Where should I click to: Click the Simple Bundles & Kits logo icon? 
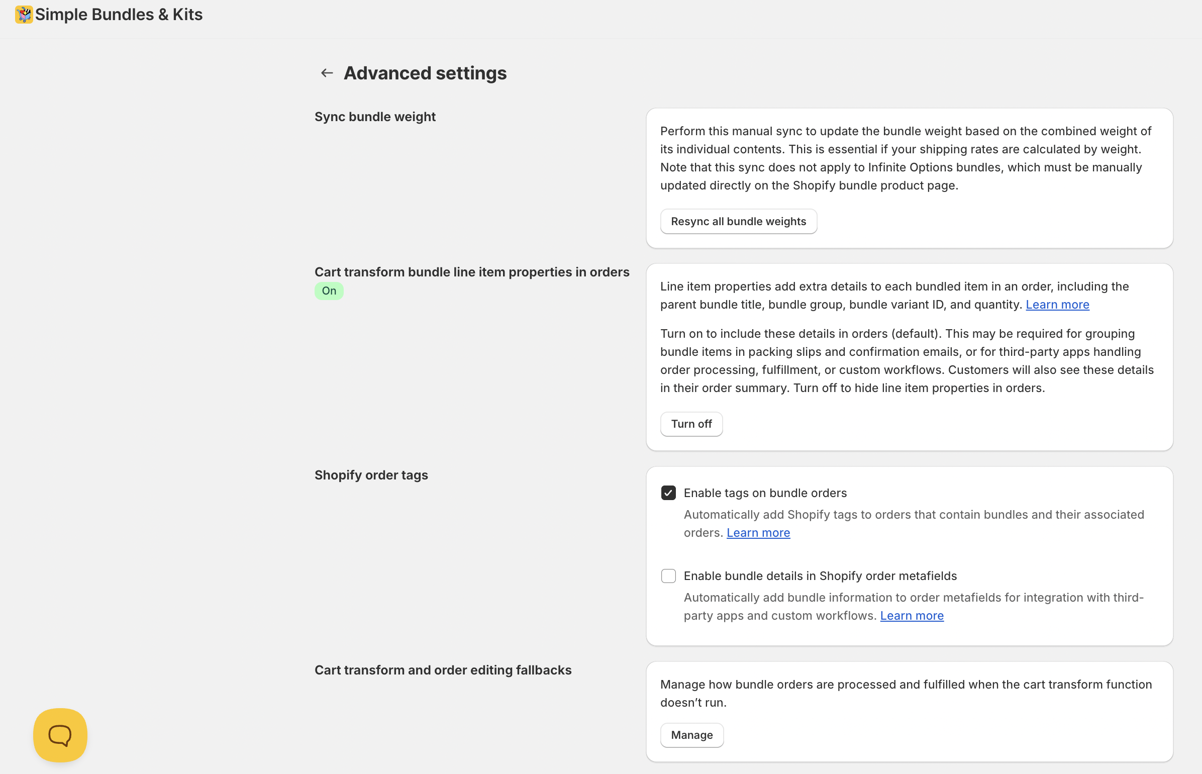pyautogui.click(x=24, y=15)
